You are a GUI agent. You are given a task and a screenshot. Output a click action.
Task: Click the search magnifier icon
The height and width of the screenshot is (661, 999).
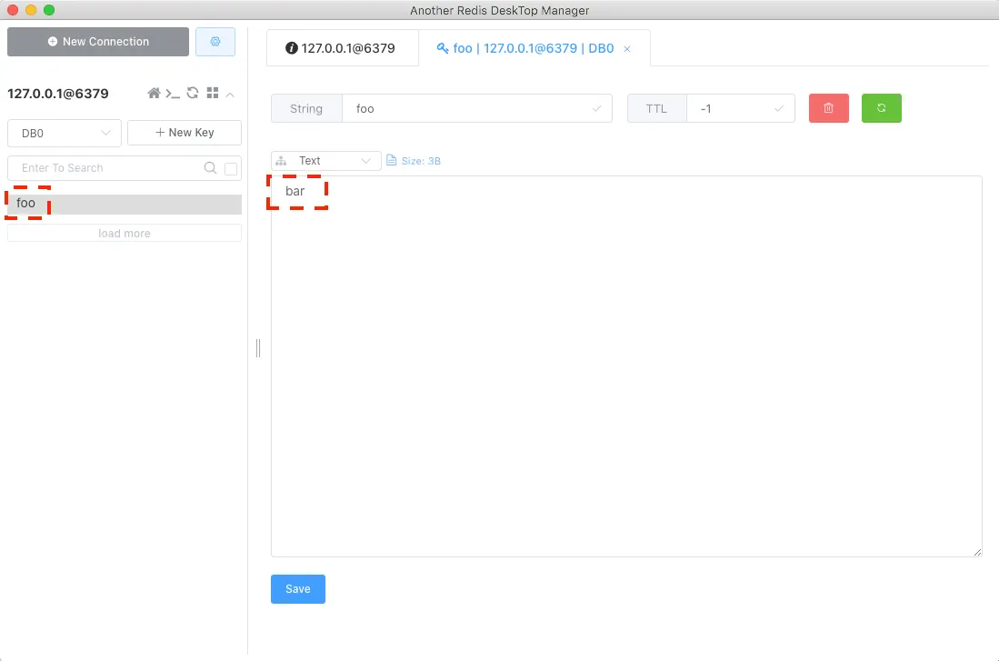[x=210, y=167]
